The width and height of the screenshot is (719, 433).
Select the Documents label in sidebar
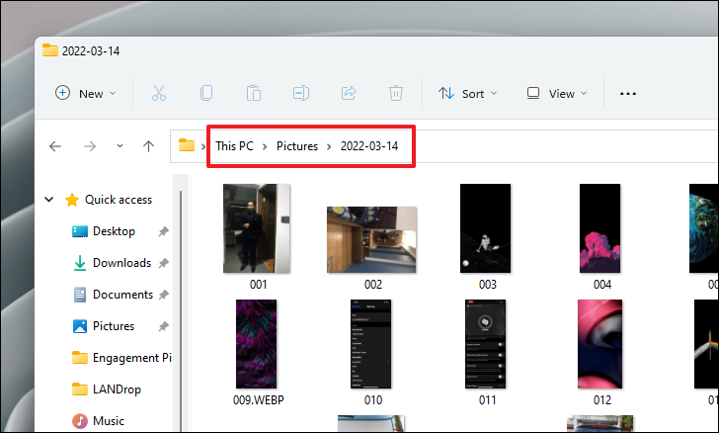122,295
